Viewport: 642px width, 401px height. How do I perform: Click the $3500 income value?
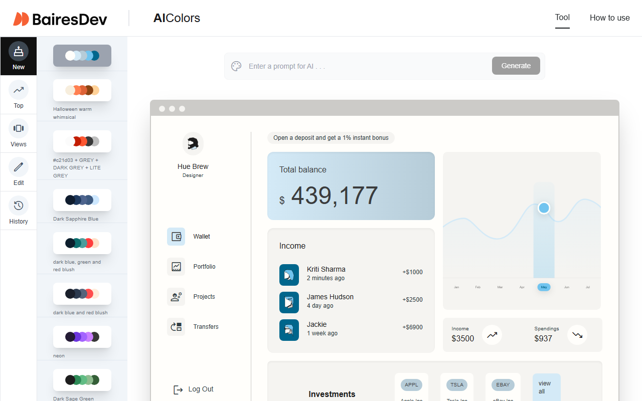(462, 339)
